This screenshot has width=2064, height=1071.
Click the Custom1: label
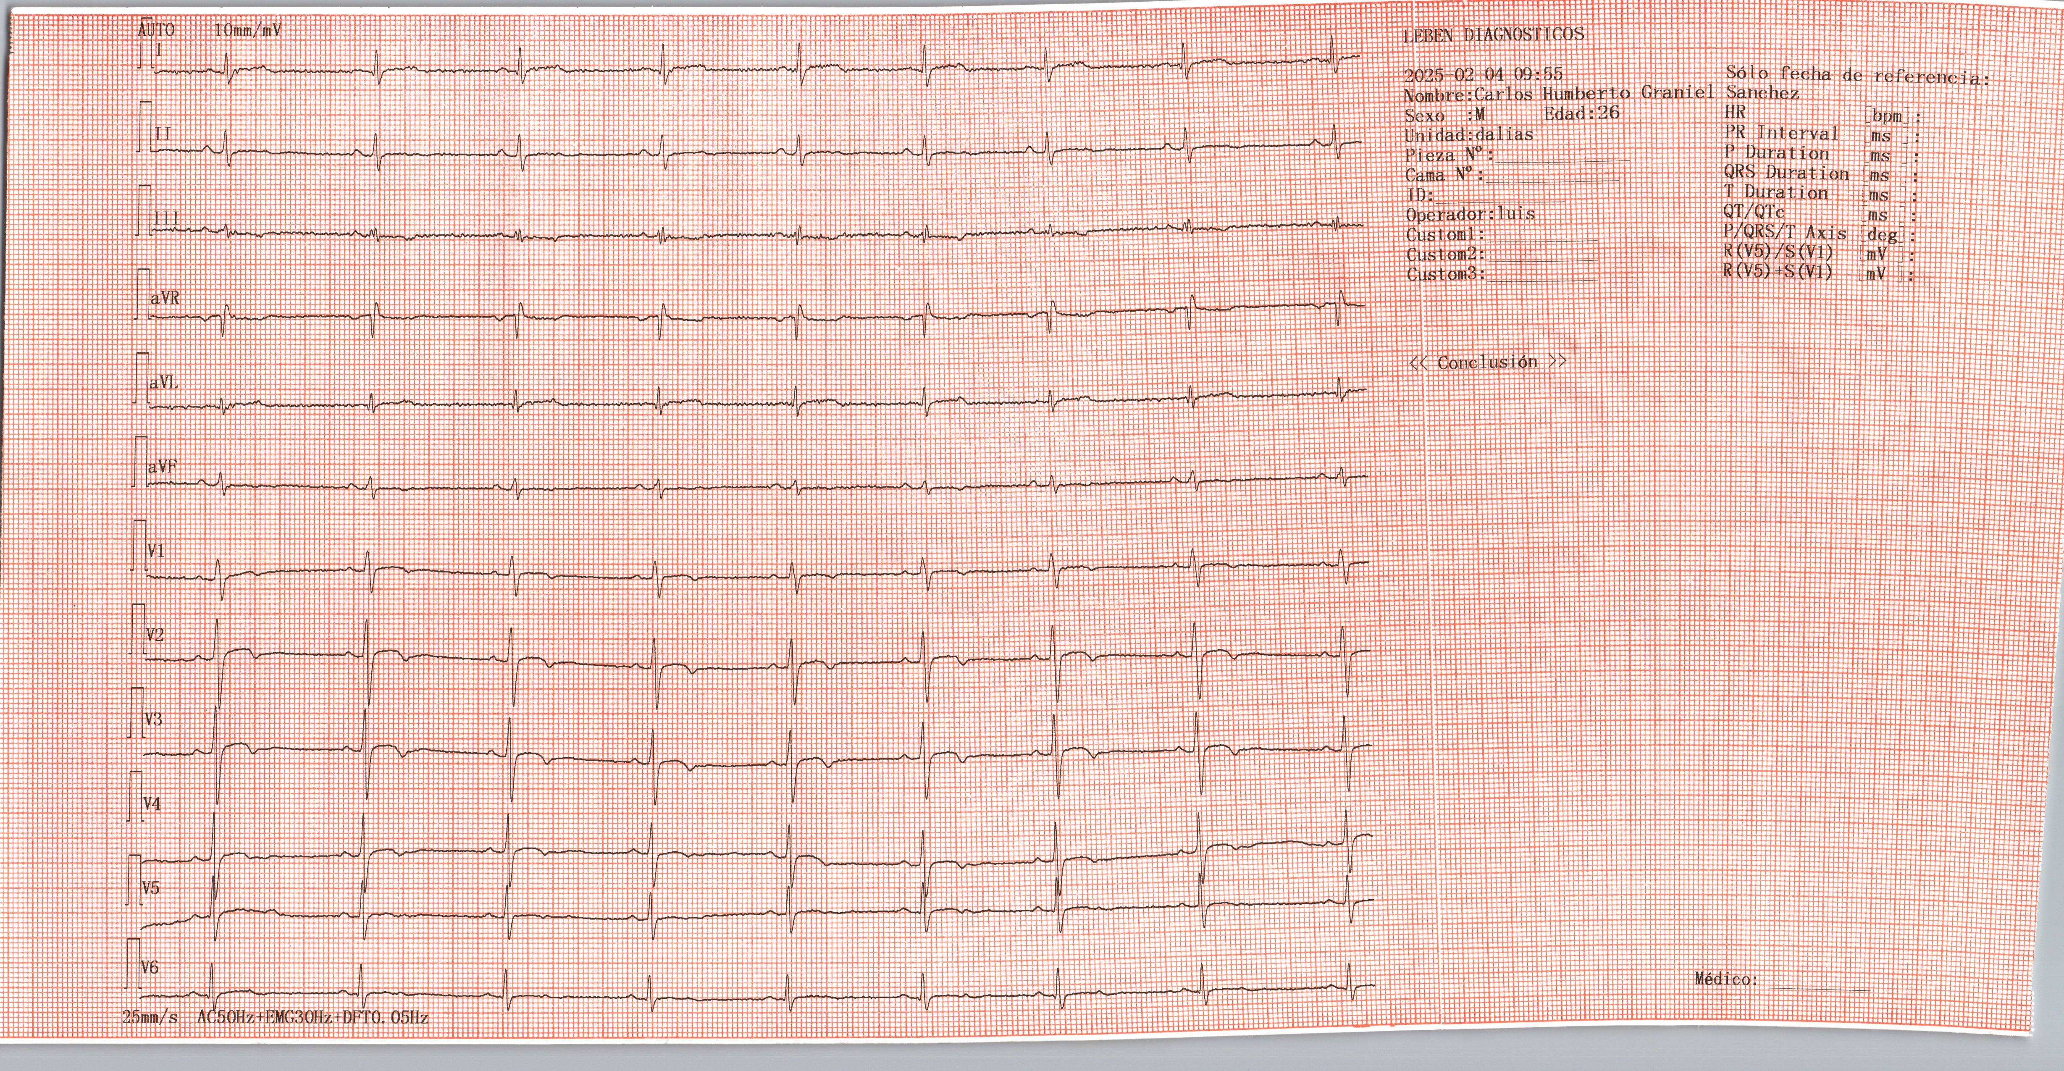click(x=1446, y=235)
